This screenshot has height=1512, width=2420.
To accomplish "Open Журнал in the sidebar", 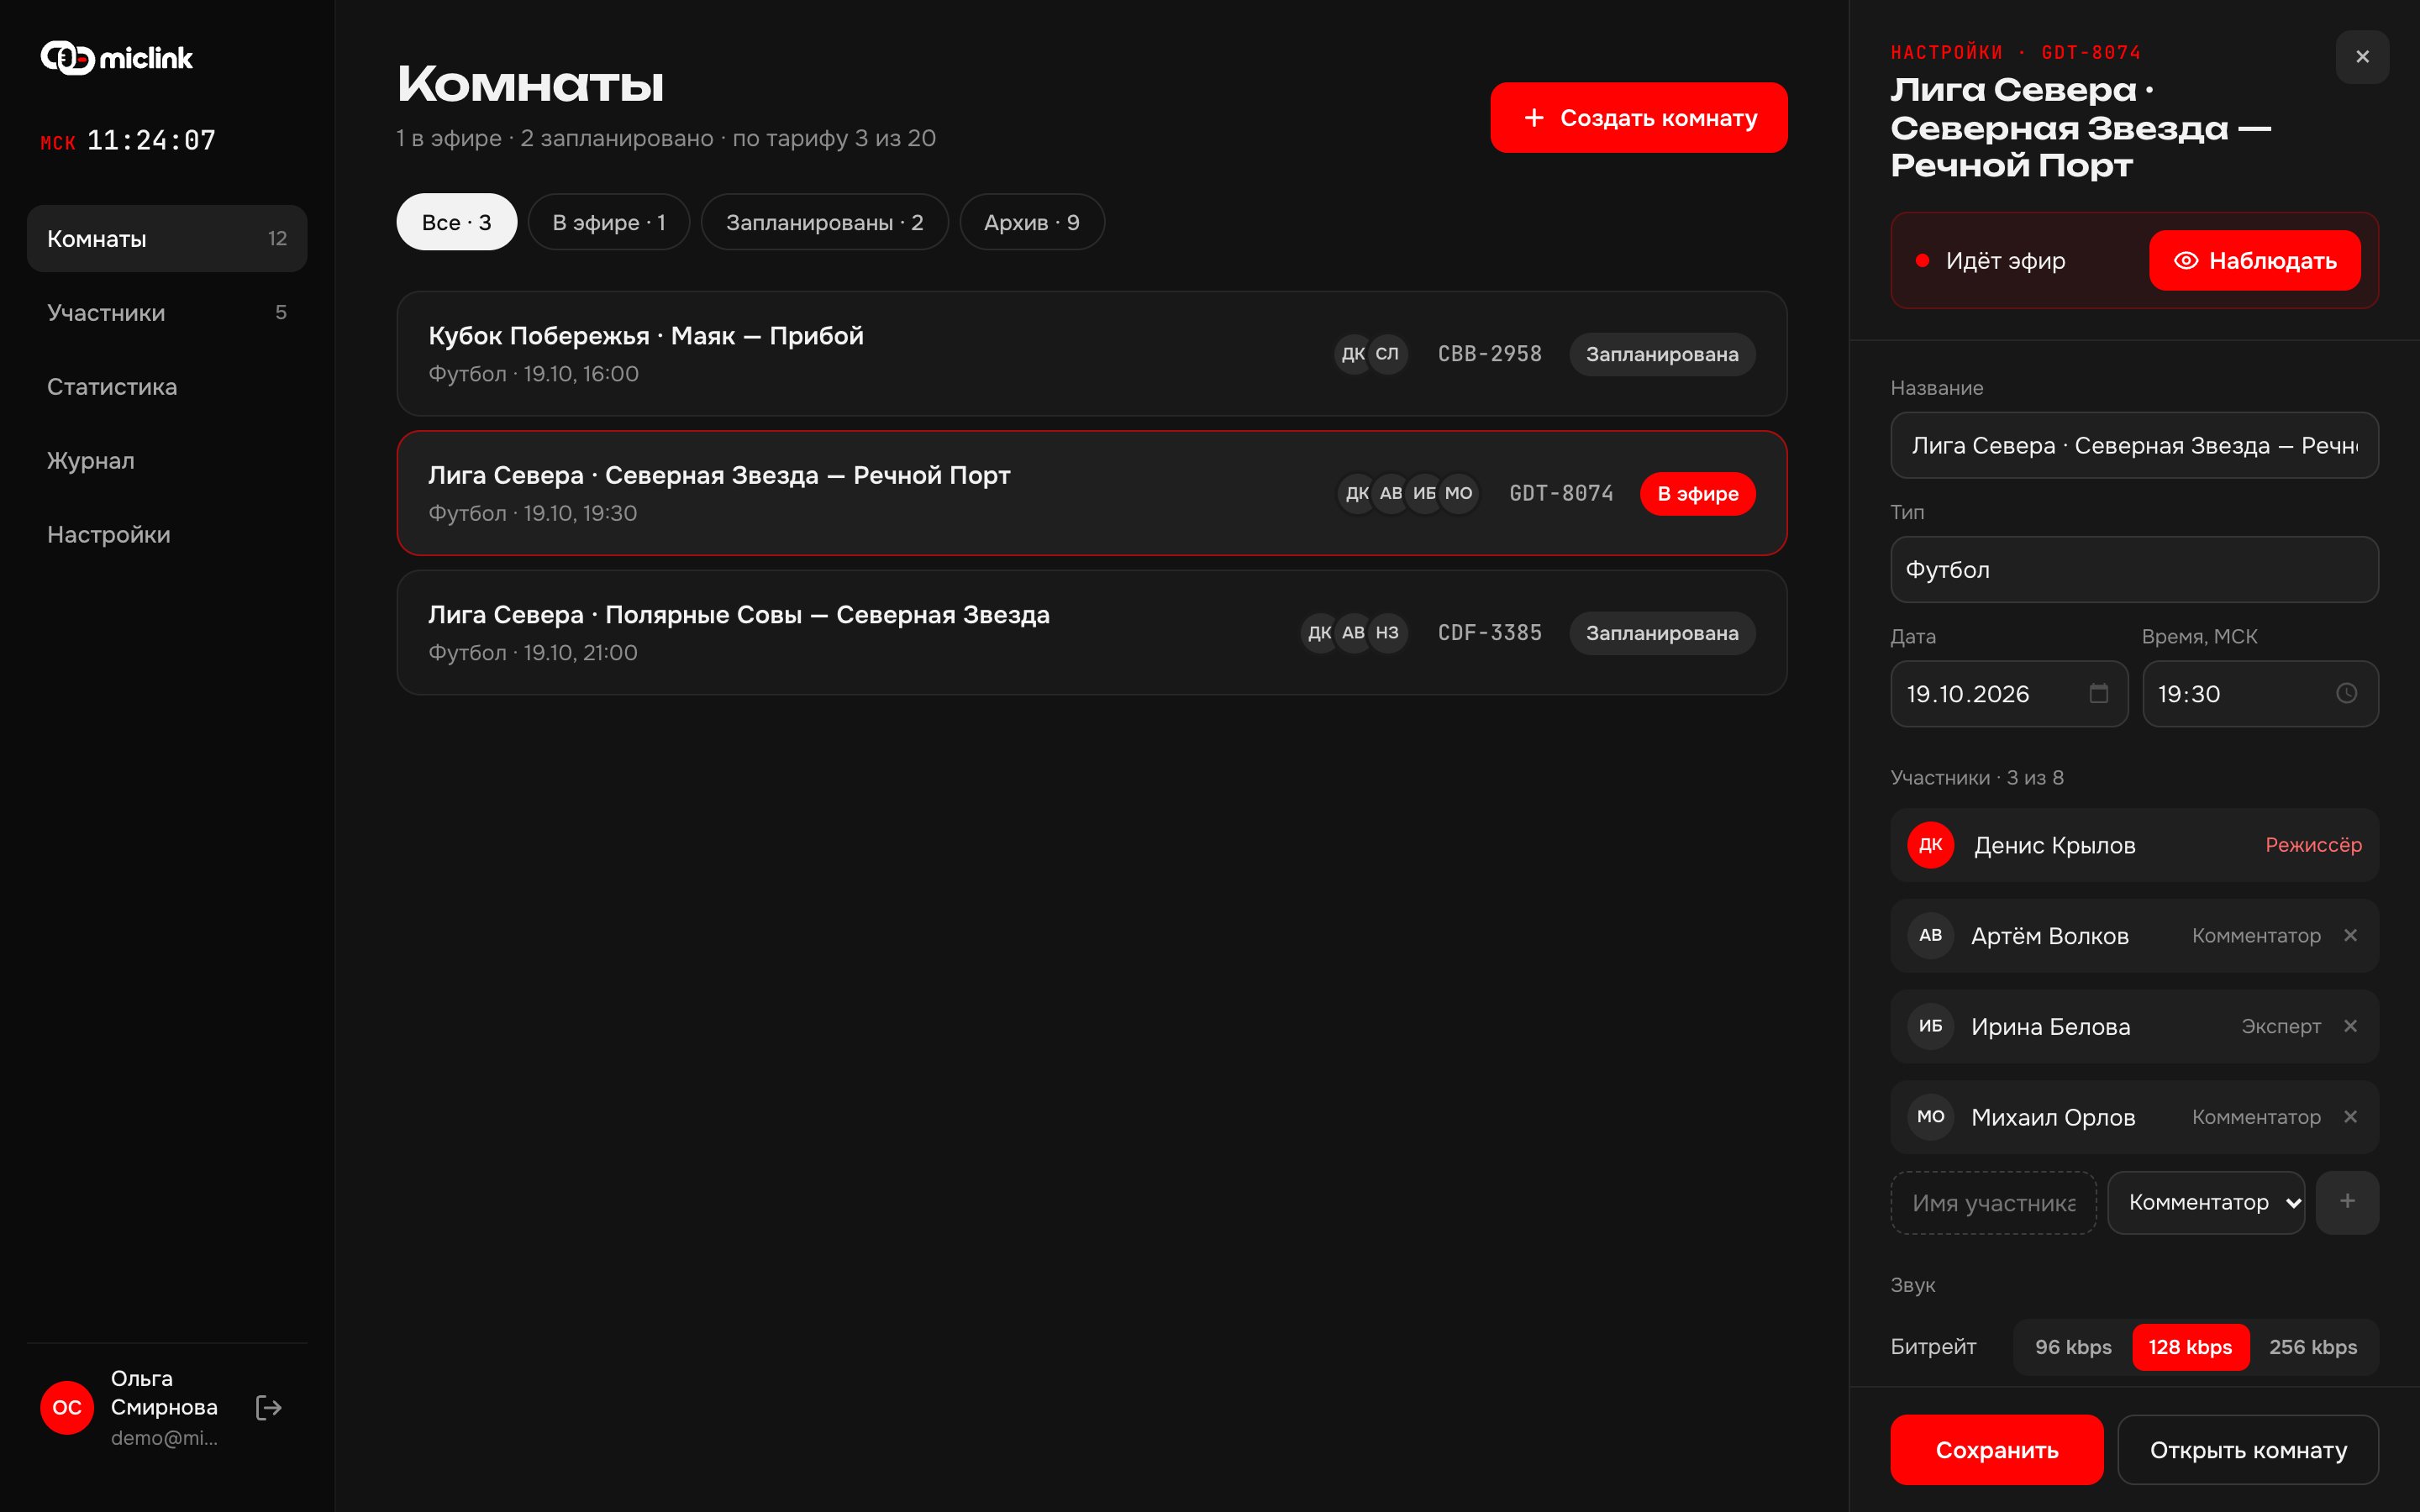I will (167, 461).
